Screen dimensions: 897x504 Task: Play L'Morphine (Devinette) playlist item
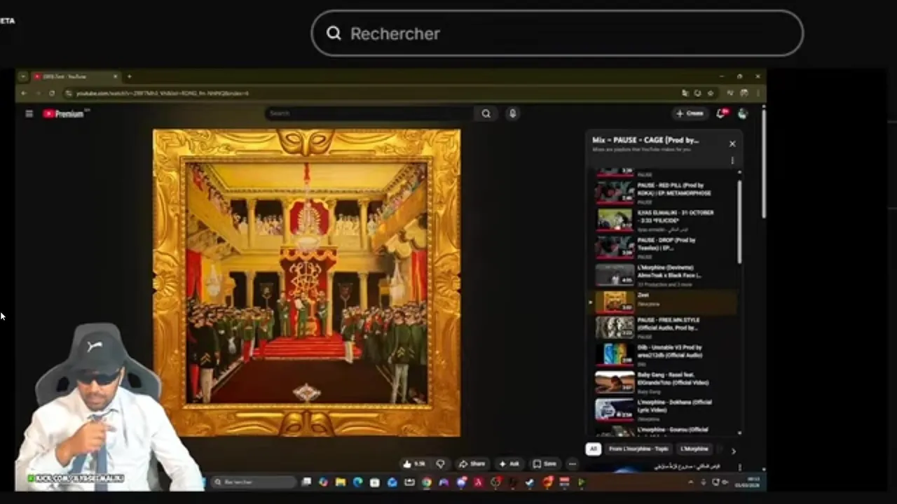665,274
